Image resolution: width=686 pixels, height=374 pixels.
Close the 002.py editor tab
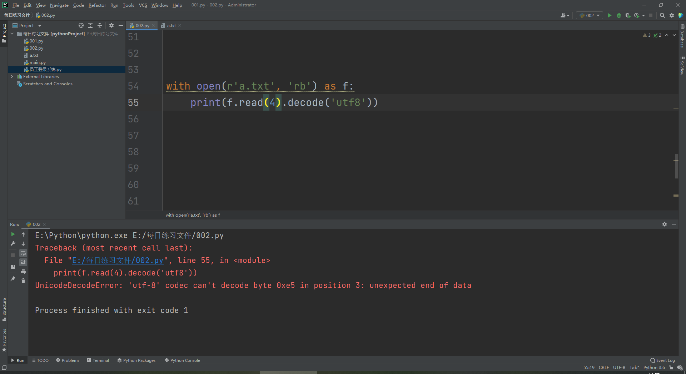153,25
